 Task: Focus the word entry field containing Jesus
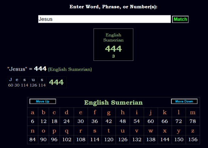point(104,19)
